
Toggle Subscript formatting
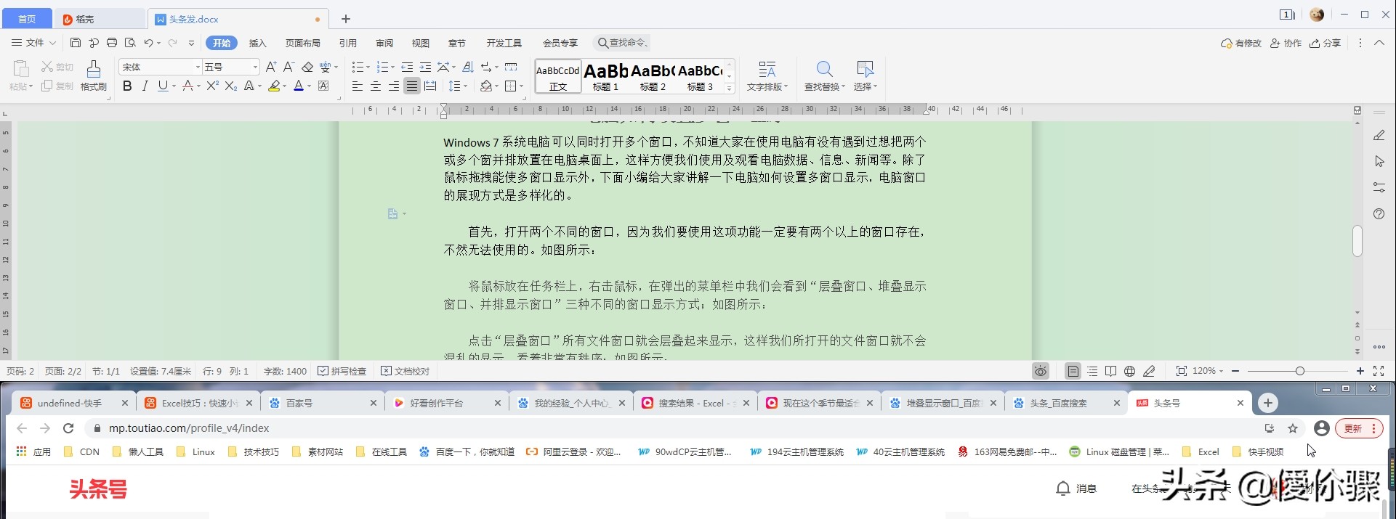[x=230, y=86]
